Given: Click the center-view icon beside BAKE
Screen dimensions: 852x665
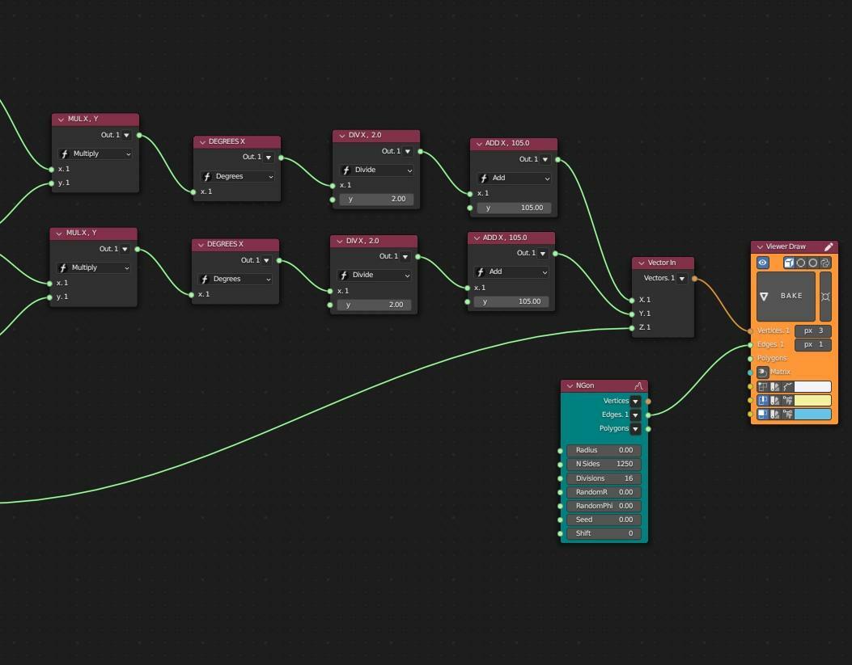Looking at the screenshot, I should pyautogui.click(x=825, y=297).
